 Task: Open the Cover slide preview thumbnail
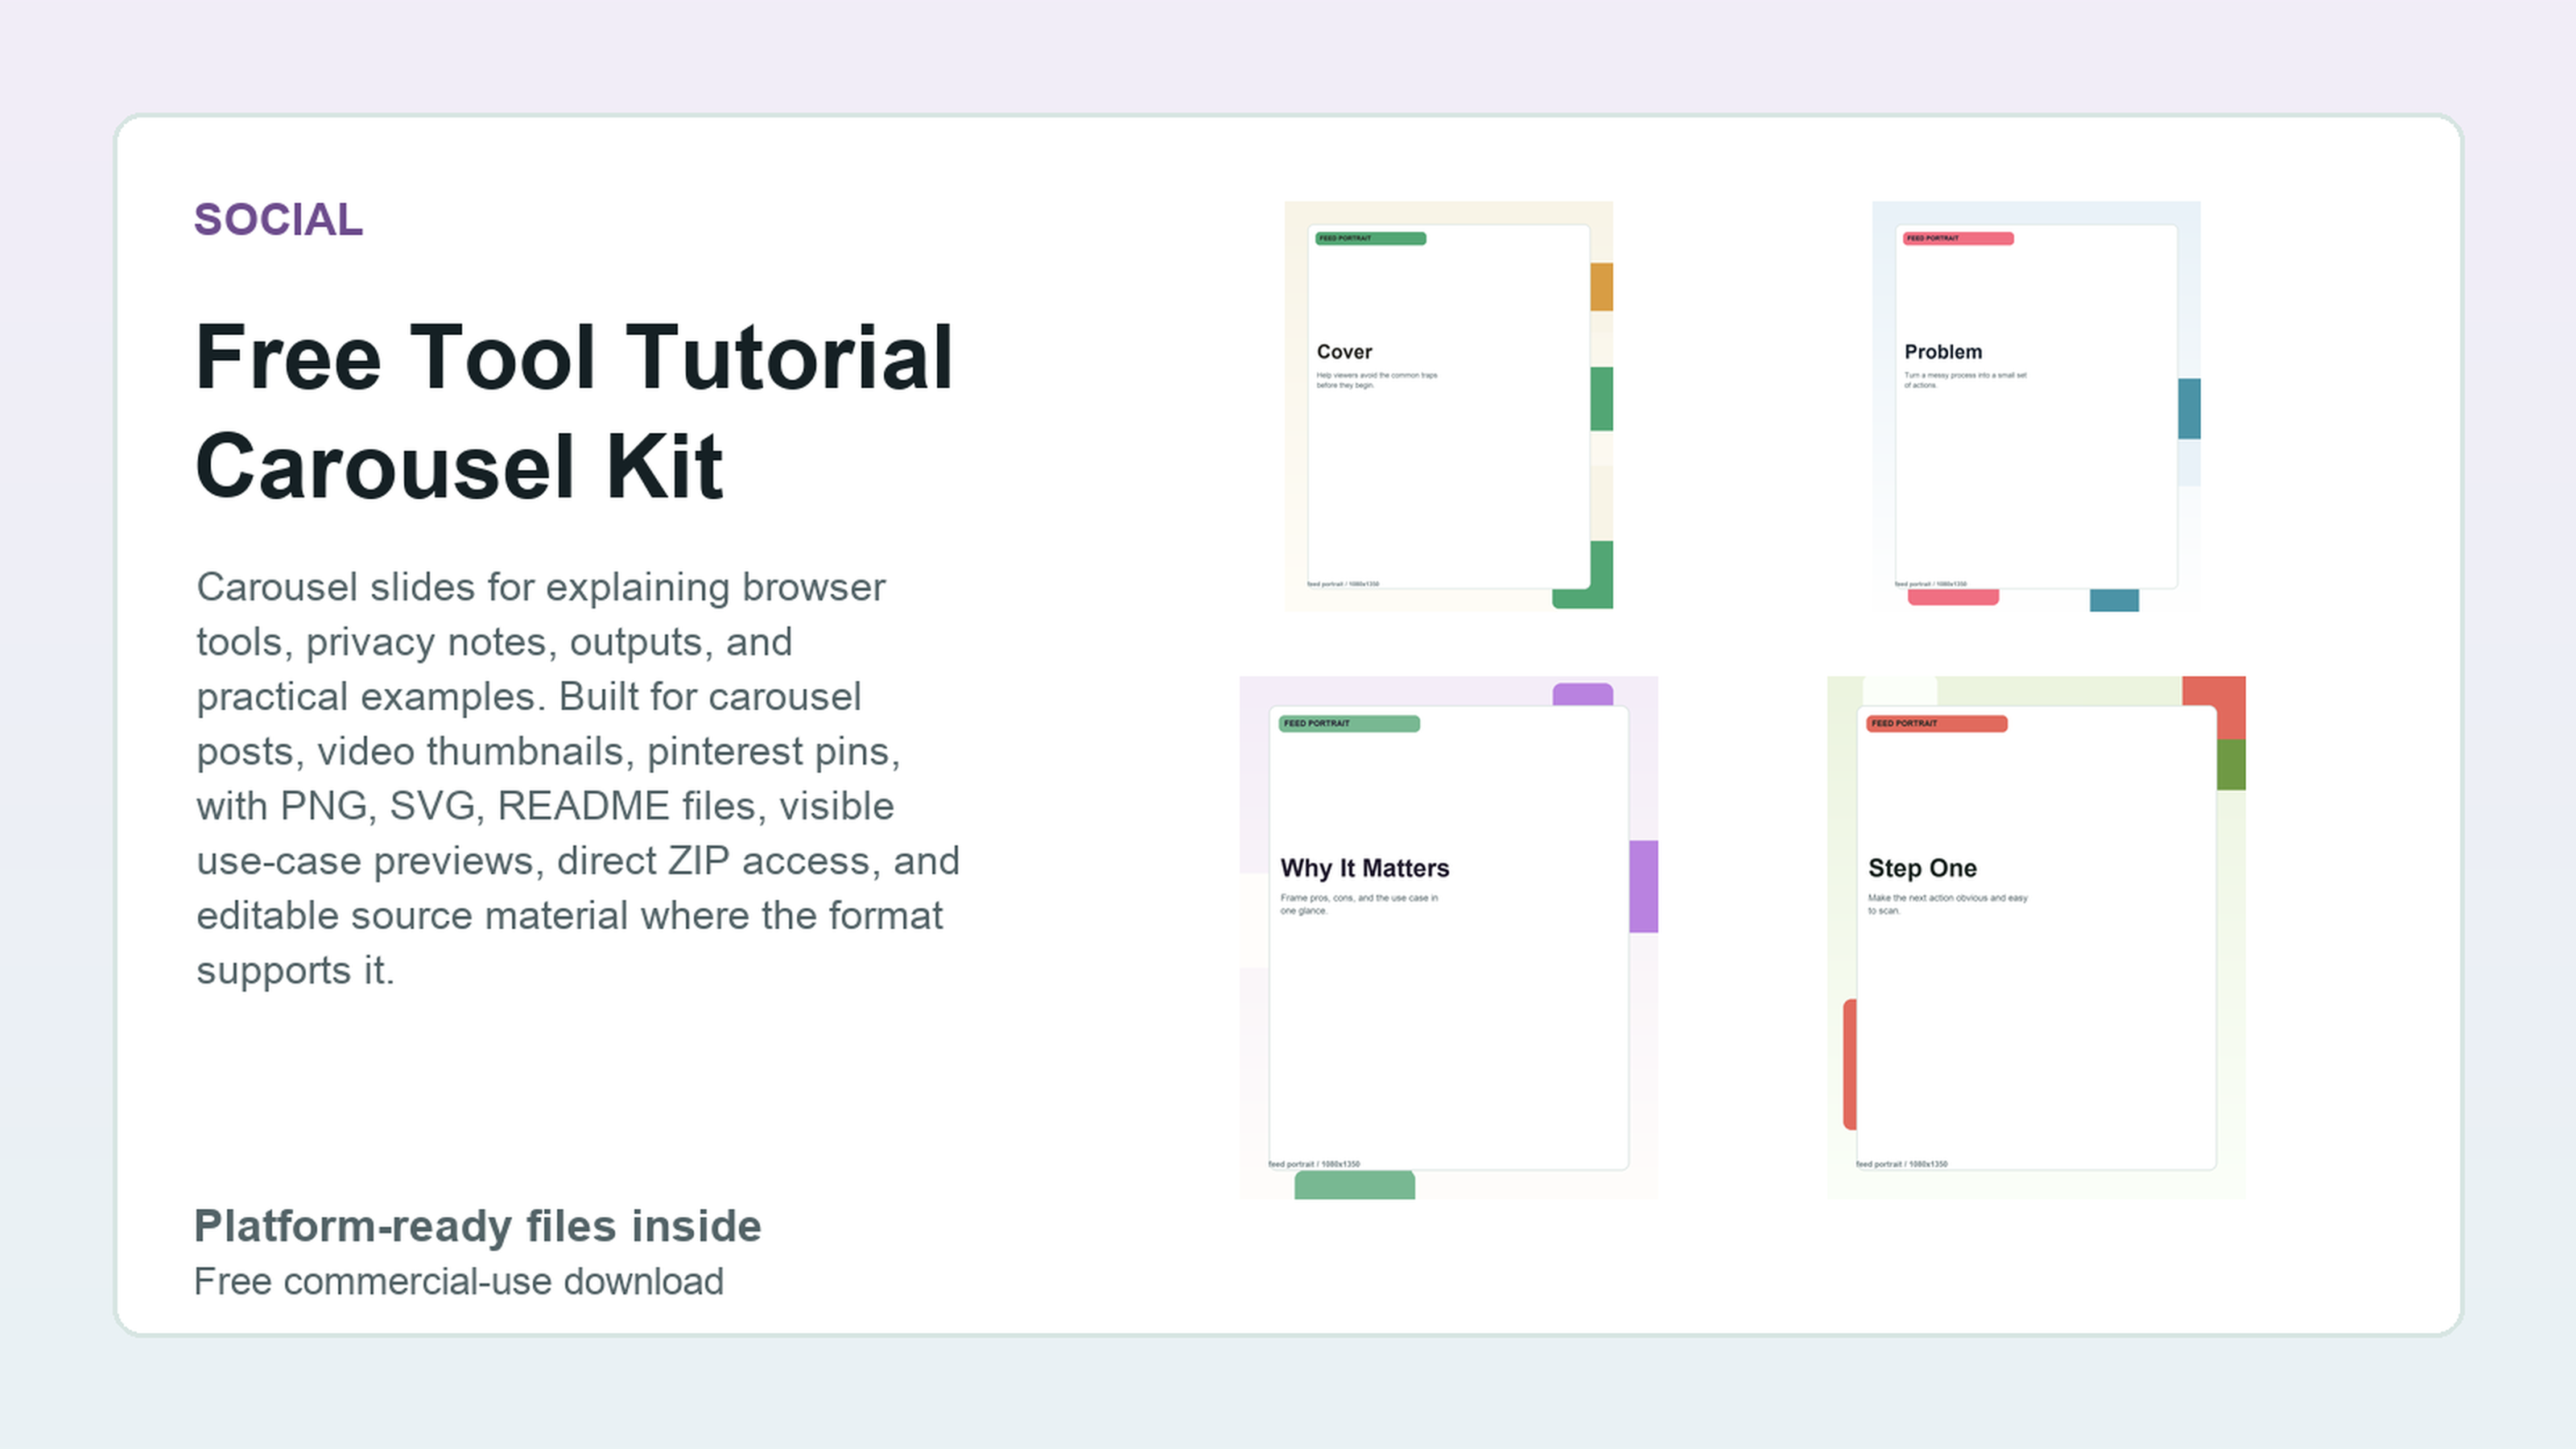pos(1448,405)
